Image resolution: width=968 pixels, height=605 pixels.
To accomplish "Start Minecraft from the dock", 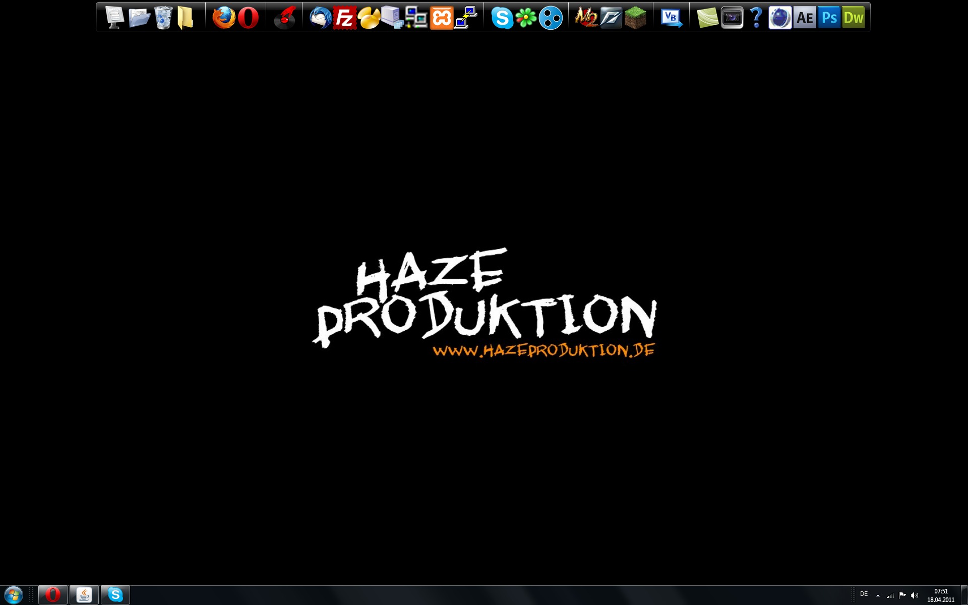I will [635, 18].
